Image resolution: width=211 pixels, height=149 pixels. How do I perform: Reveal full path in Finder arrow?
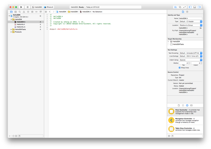(x=197, y=34)
